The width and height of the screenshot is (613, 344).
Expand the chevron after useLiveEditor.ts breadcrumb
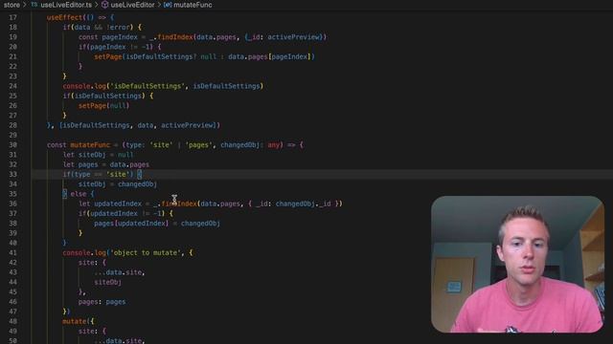pyautogui.click(x=96, y=5)
